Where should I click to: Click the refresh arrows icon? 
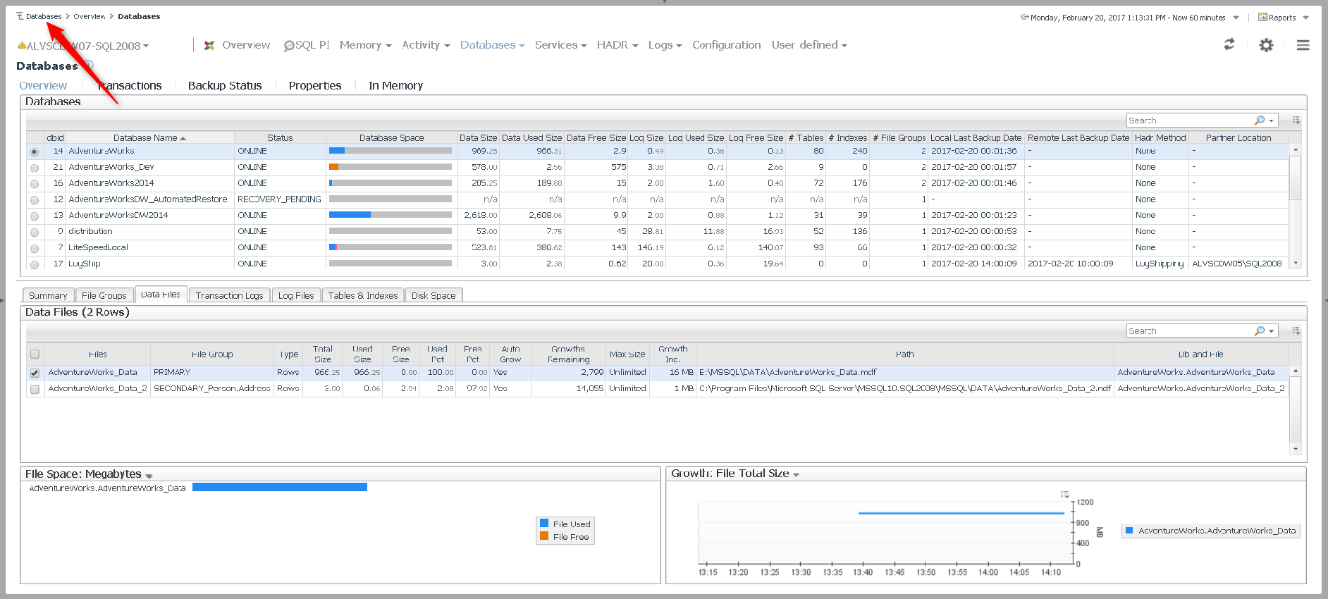coord(1229,44)
